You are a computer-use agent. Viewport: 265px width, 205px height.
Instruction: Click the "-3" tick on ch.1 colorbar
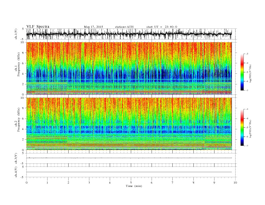click(x=247, y=54)
